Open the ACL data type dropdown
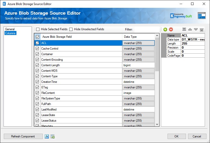210x143 pixels. pyautogui.click(x=138, y=43)
